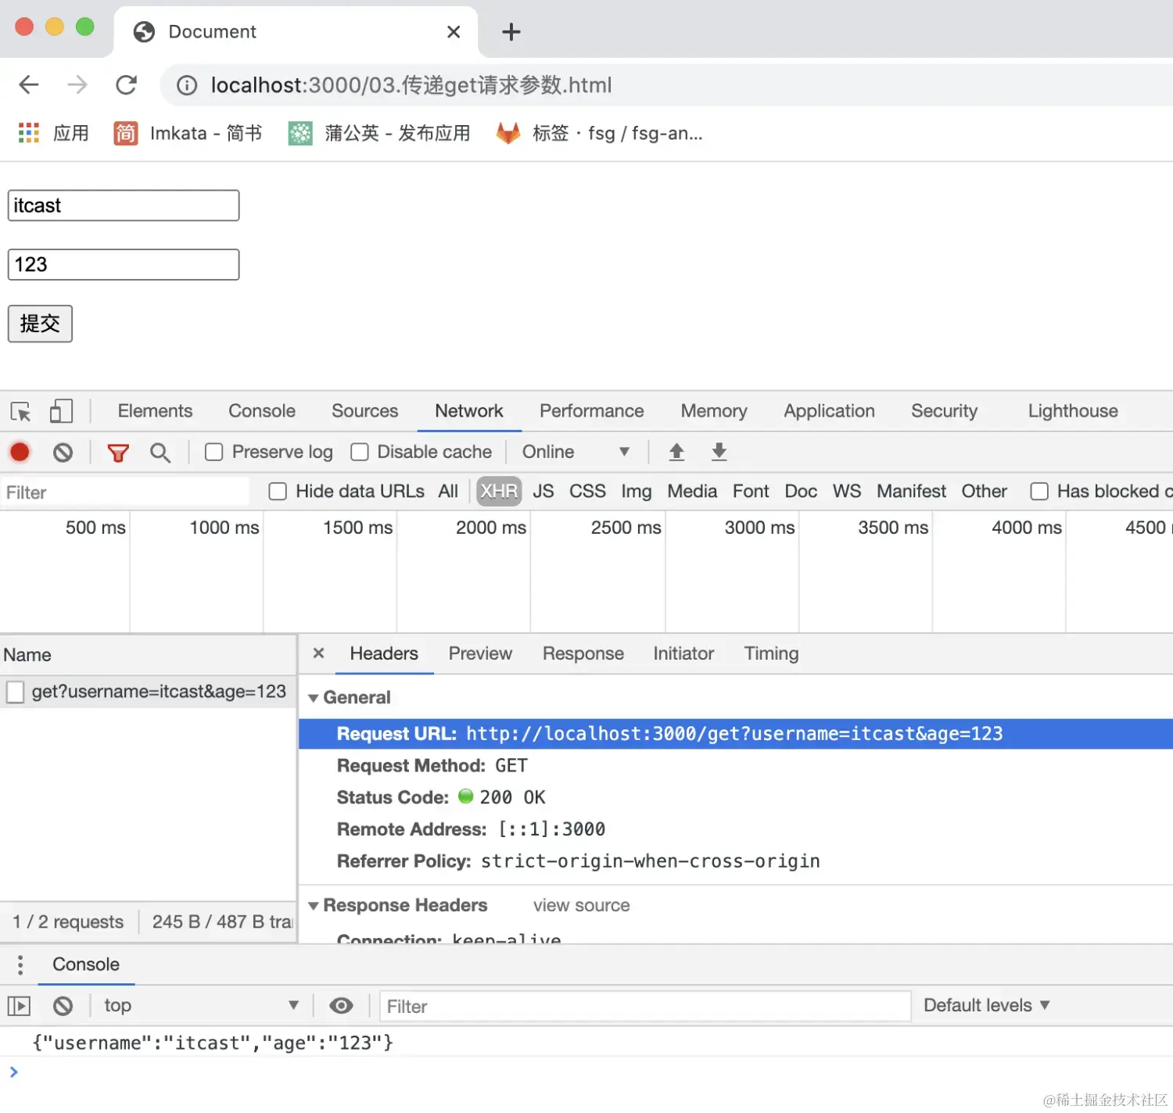
Task: Open the apps grid bookmark icon
Action: click(29, 133)
